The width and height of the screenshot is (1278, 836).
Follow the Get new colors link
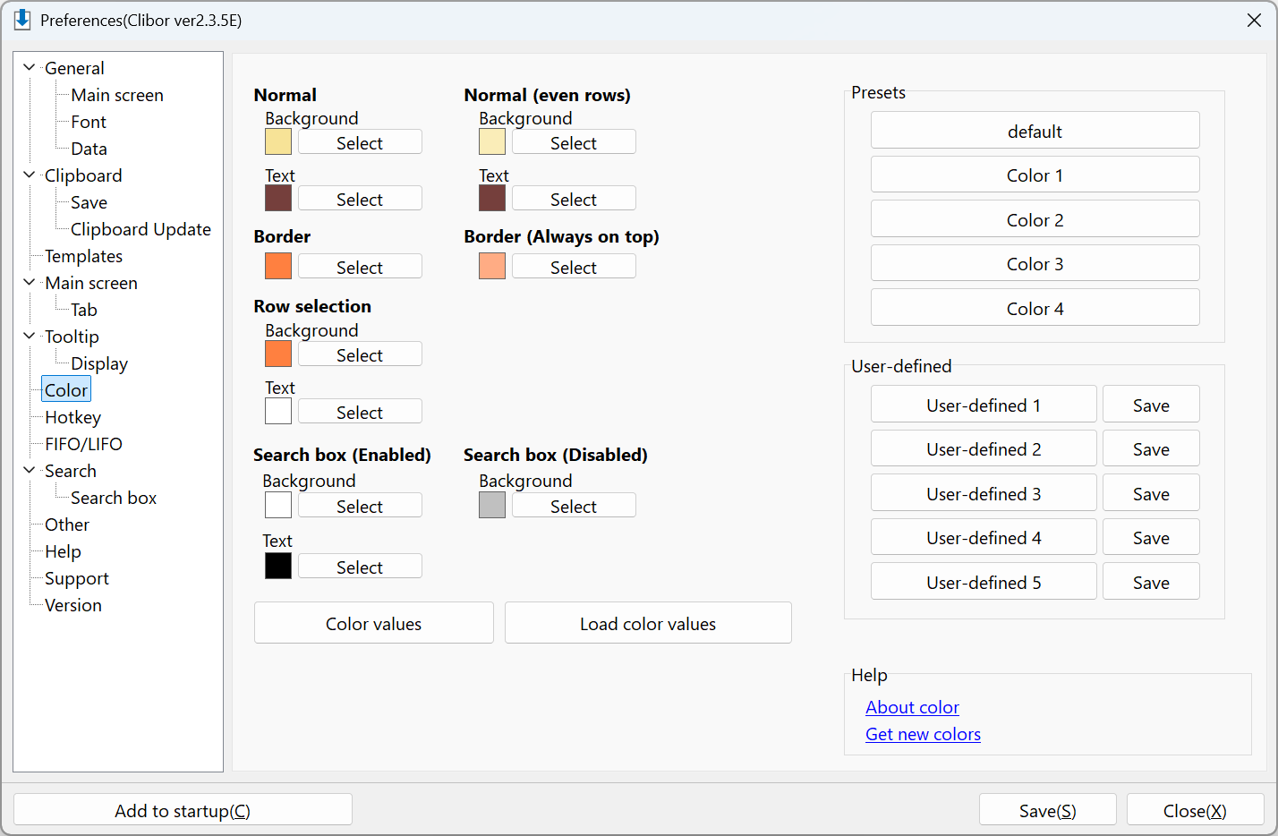tap(923, 734)
